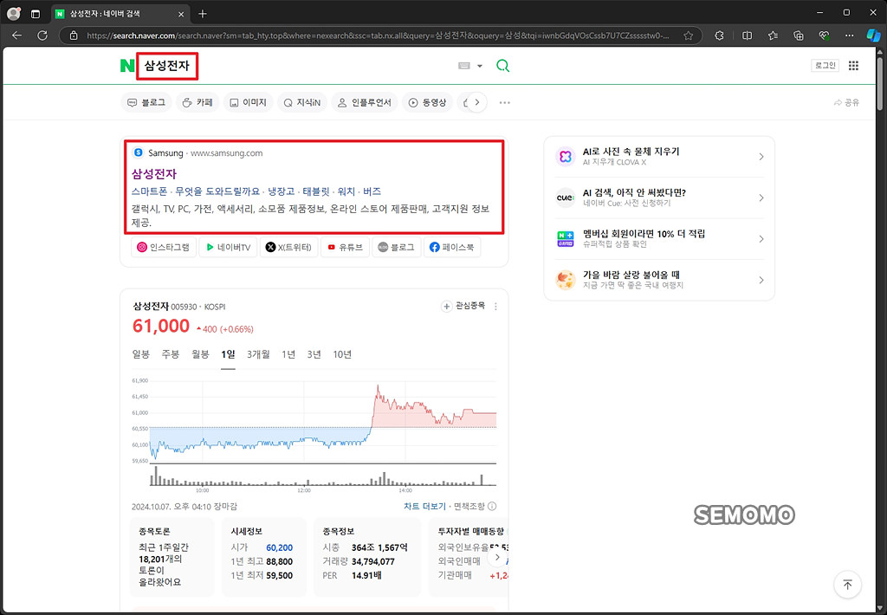Open AI로 사진 속 물체 지우기 item

659,157
